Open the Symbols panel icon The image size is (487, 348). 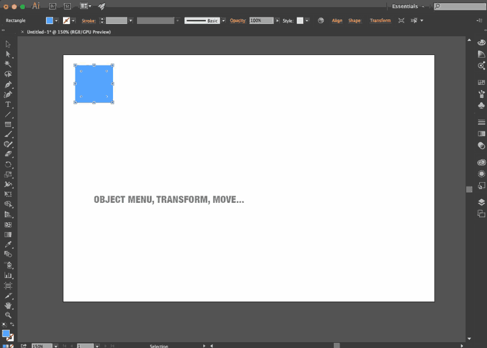[x=481, y=106]
